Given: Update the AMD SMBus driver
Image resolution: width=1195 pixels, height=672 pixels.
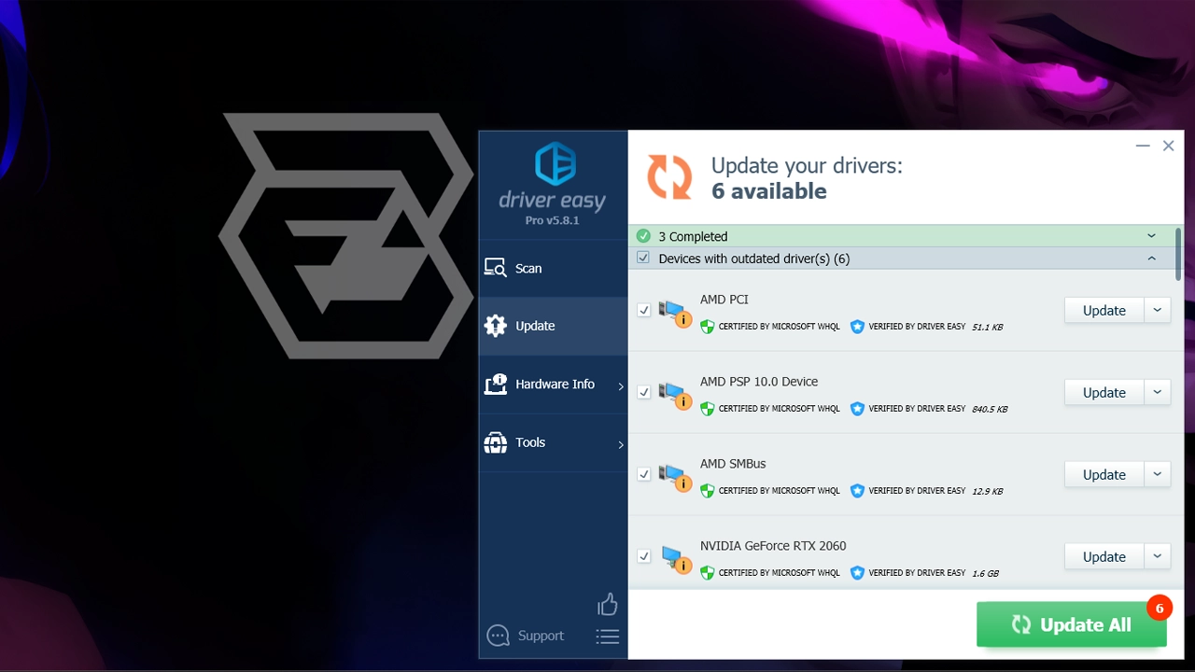Looking at the screenshot, I should pos(1104,474).
